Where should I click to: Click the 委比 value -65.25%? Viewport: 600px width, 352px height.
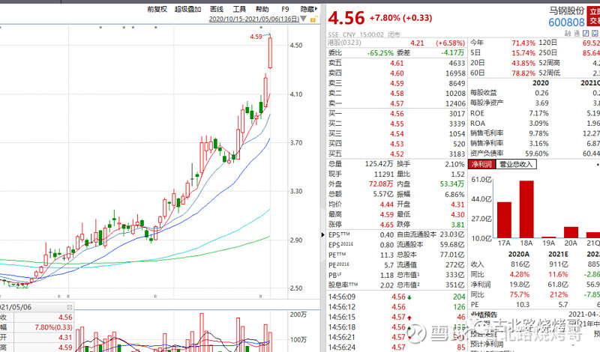[x=380, y=53]
